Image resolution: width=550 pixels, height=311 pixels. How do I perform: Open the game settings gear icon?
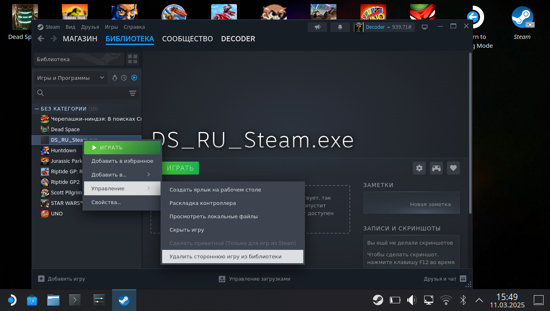pyautogui.click(x=419, y=168)
